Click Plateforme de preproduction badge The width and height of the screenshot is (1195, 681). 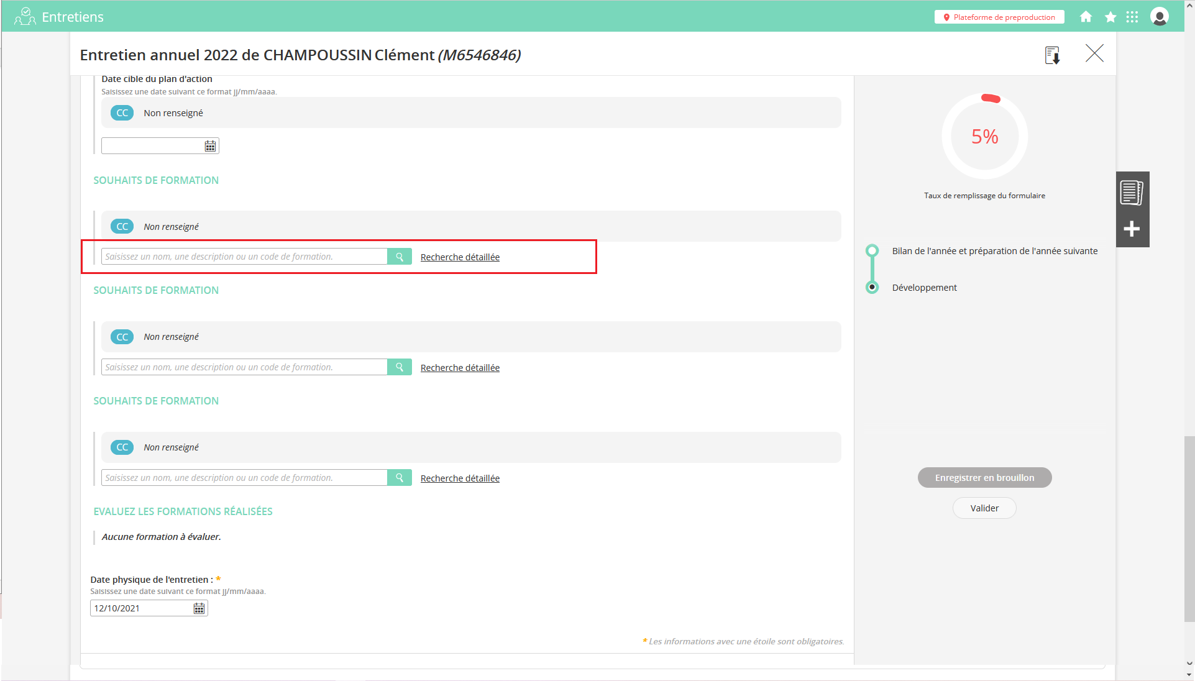click(999, 17)
